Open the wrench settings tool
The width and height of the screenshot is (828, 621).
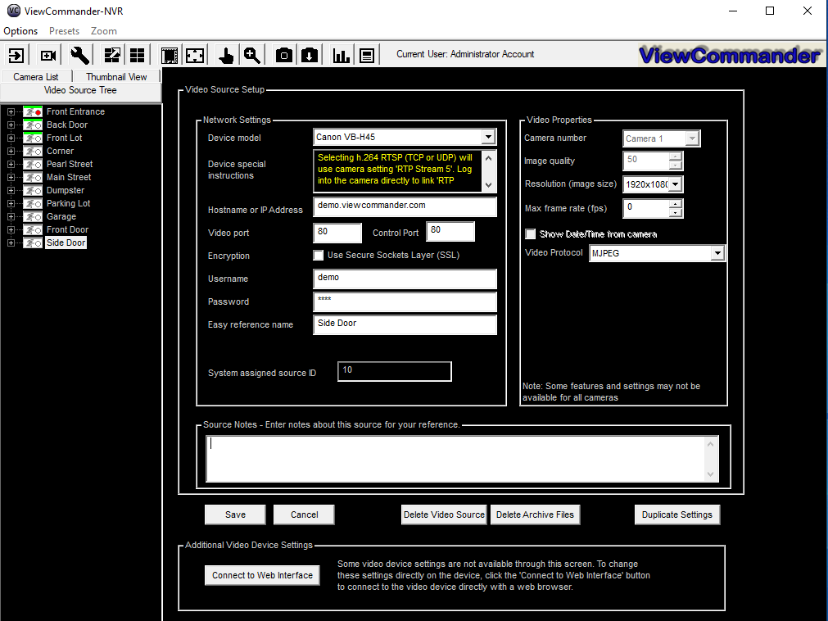coord(79,55)
